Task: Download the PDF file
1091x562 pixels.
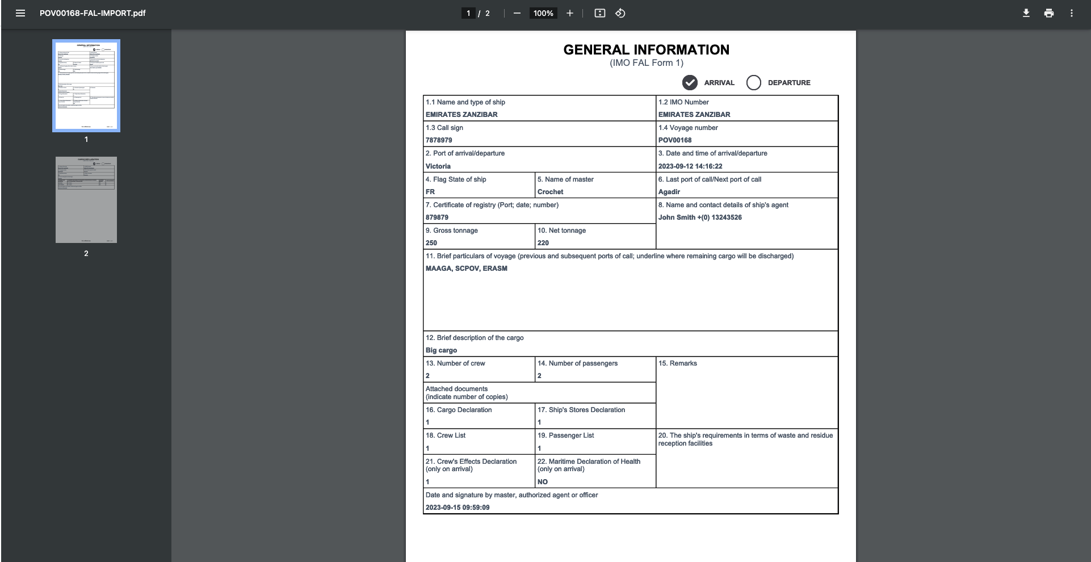Action: (1026, 13)
